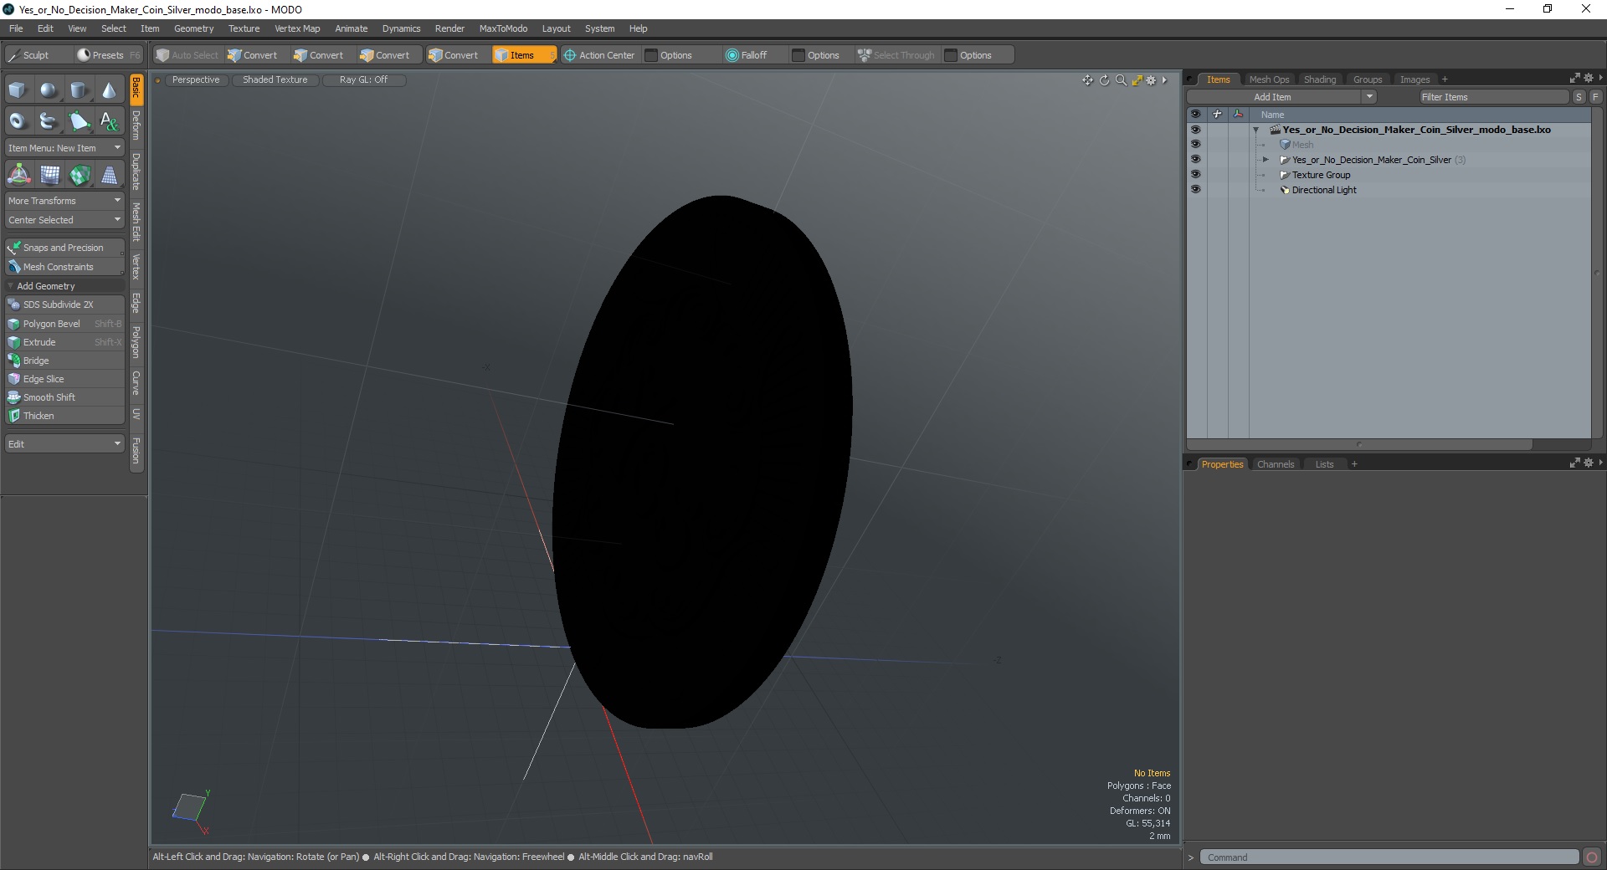This screenshot has height=870, width=1607.
Task: Open the Item Menu: New Item dropdown
Action: pyautogui.click(x=64, y=148)
